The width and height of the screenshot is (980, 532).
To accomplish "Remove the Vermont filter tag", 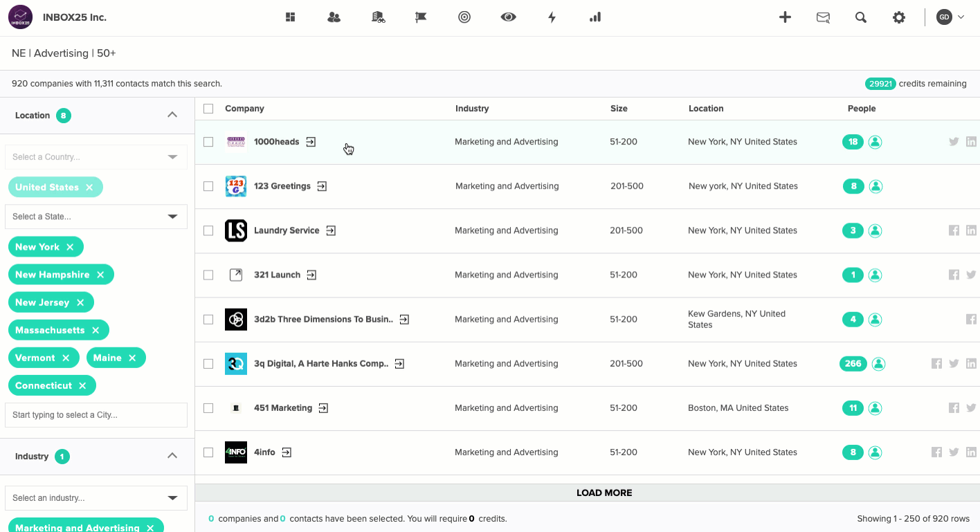I will coord(66,358).
